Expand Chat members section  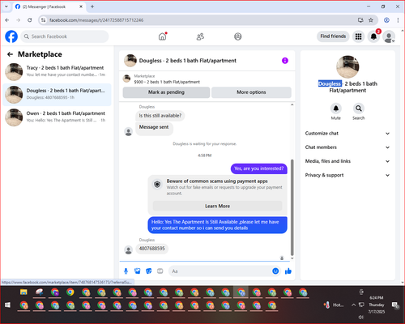point(347,147)
